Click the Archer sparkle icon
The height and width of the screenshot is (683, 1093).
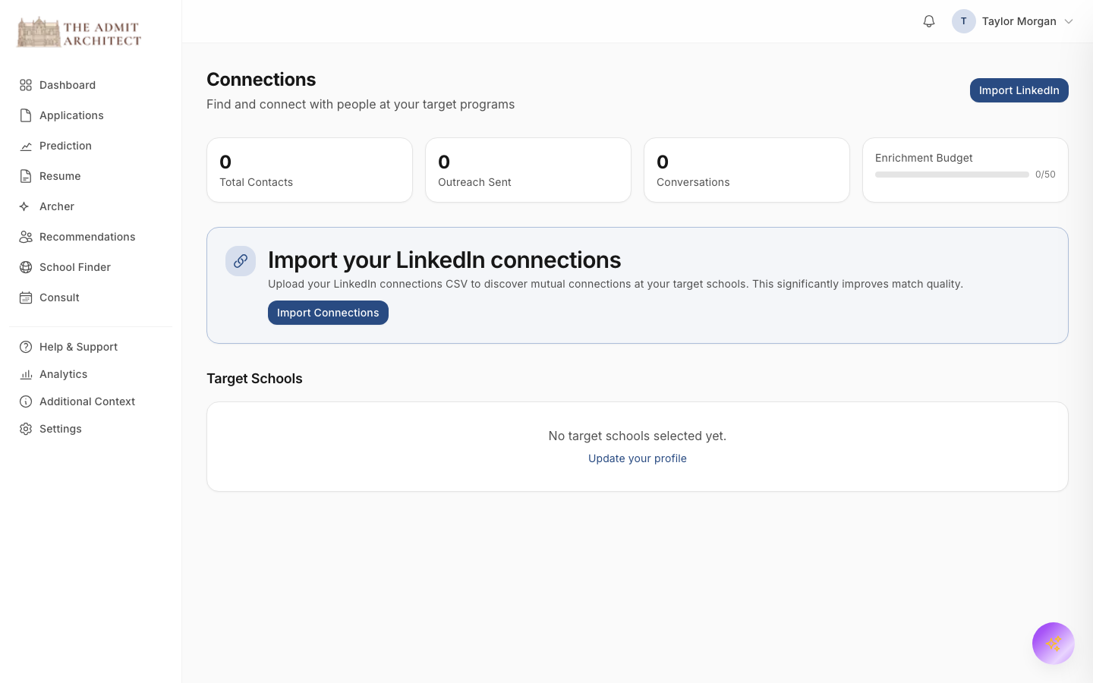26,206
